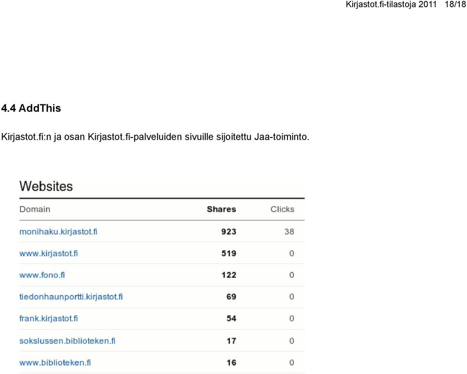Screen dimensions: 467x374
Task: Click the 18/18 page number
Action: pos(455,4)
